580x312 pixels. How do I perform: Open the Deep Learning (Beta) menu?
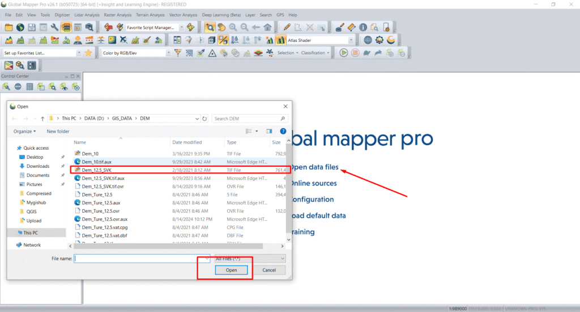(x=221, y=15)
